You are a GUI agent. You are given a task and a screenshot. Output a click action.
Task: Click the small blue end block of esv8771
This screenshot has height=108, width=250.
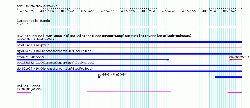pos(168,60)
